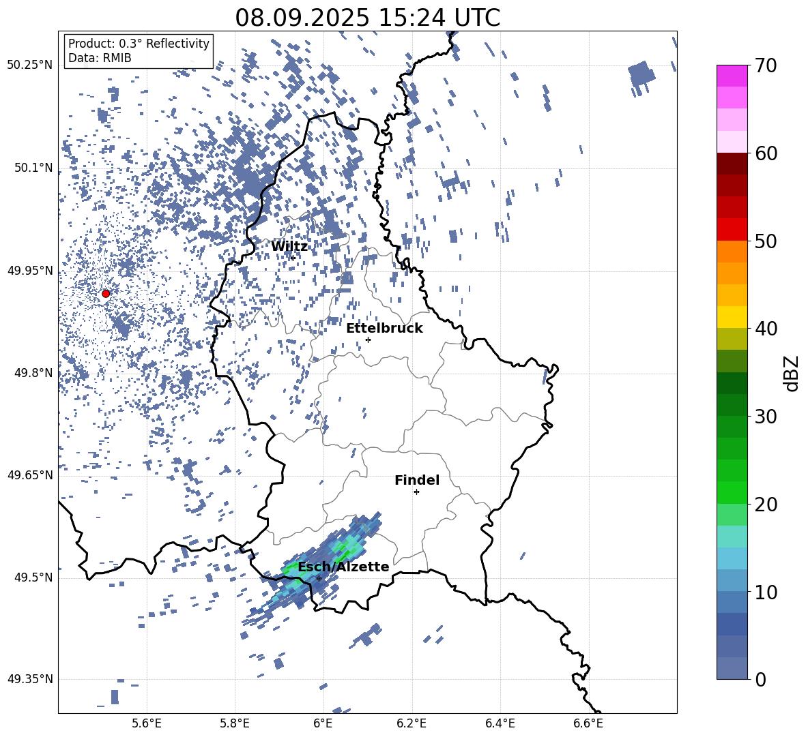This screenshot has height=737, width=808.
Task: Click the Wiltz city label
Action: point(289,247)
